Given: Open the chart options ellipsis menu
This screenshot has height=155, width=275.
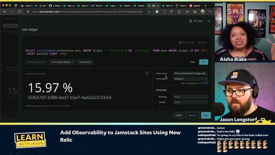Looking at the screenshot, I should point(147,74).
